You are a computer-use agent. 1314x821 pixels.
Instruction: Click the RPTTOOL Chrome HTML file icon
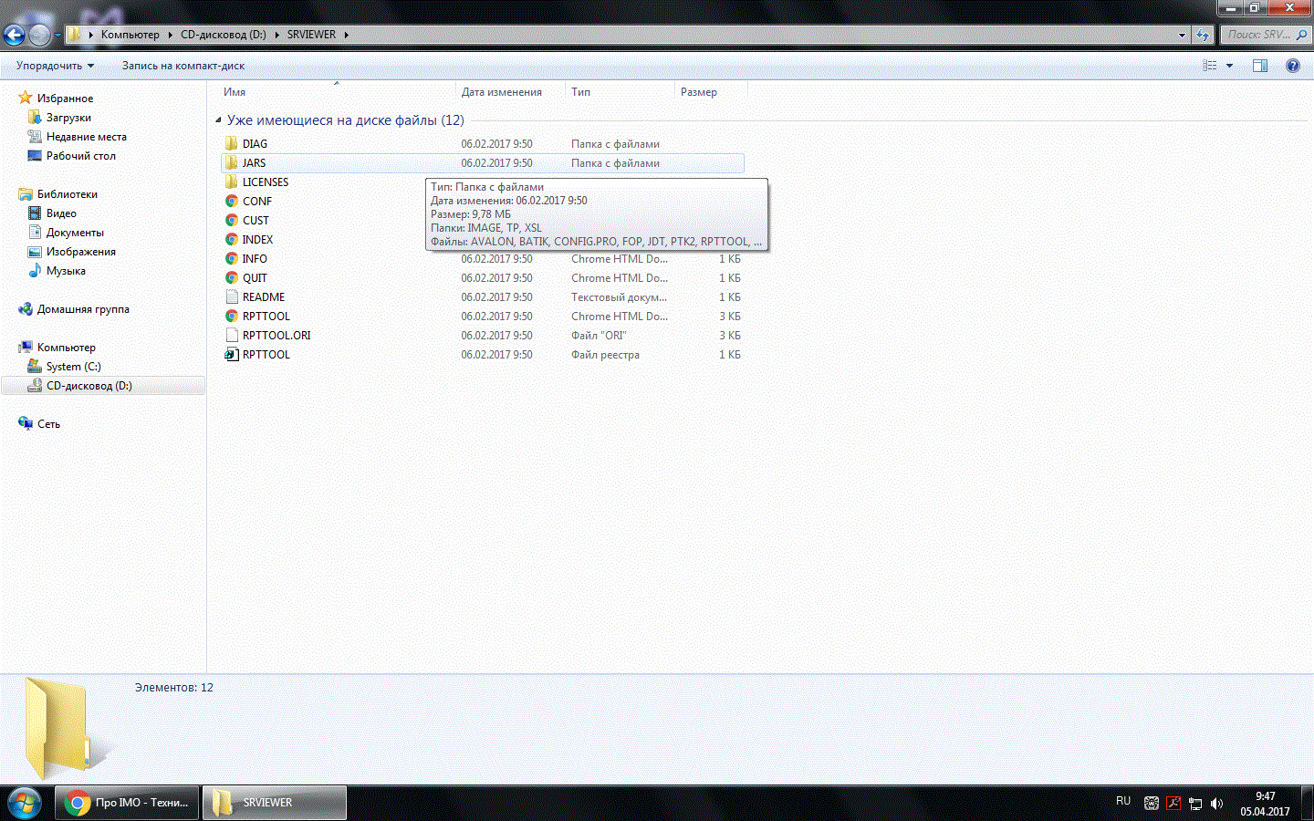tap(232, 317)
